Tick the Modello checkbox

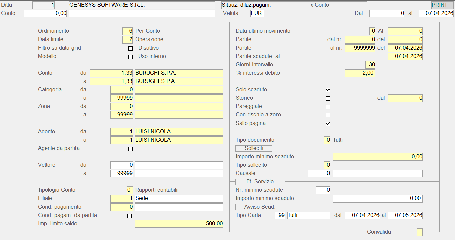click(130, 57)
